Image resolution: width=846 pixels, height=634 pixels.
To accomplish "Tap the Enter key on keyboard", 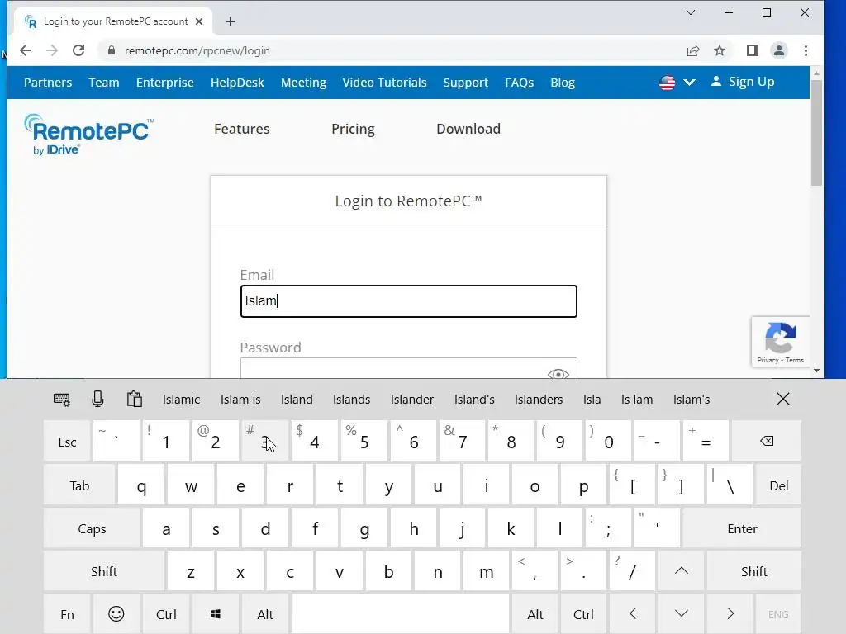I will 742,528.
